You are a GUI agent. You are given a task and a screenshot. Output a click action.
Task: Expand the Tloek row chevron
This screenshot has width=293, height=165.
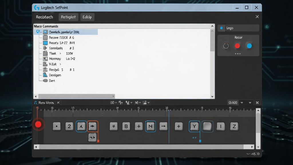[60, 54]
